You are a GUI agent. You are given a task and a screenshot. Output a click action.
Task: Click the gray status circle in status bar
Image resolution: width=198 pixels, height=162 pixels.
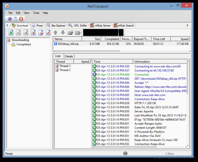(125, 153)
